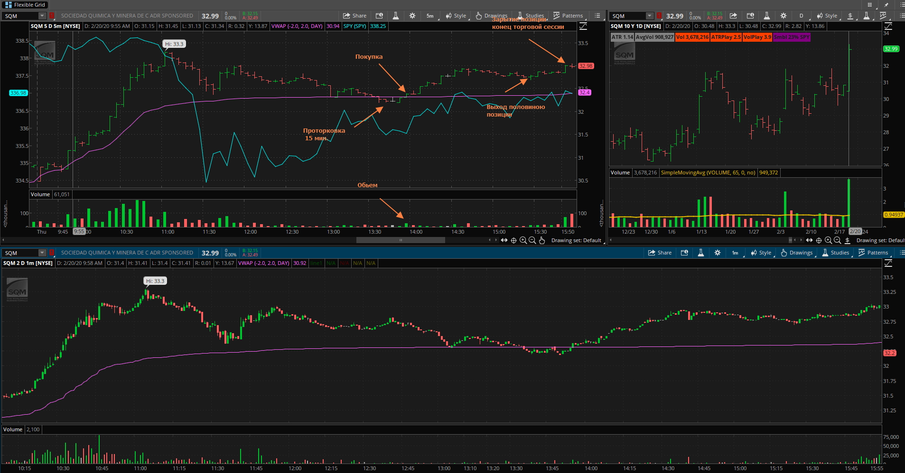Click share arrow icon in daily chart

733,16
